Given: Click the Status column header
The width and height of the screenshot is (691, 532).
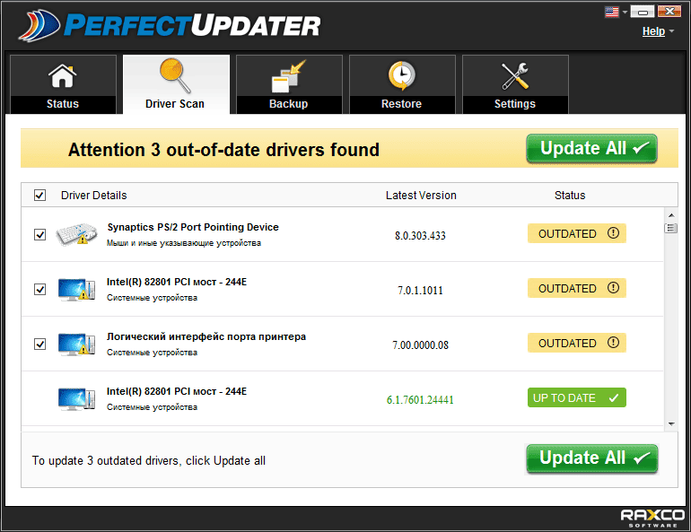Looking at the screenshot, I should coord(570,195).
